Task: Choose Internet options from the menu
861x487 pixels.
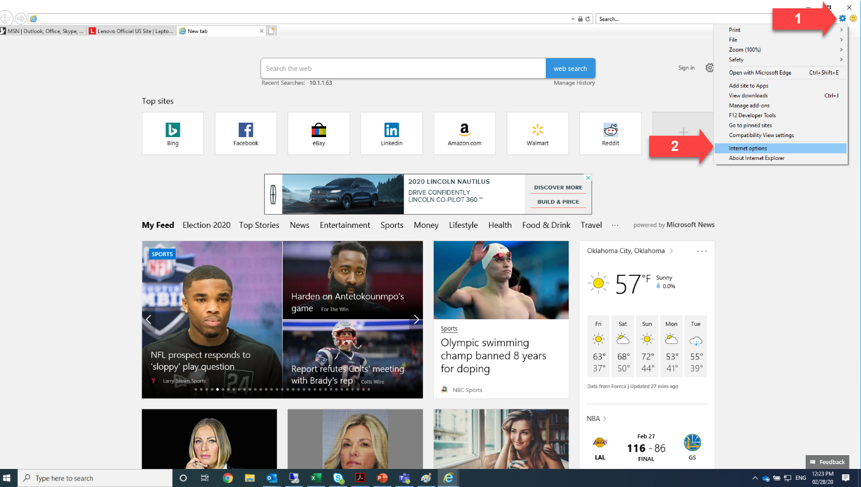Action: 780,149
